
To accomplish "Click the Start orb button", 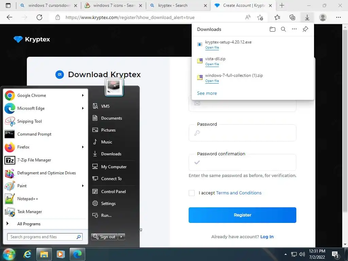I will coord(9,254).
